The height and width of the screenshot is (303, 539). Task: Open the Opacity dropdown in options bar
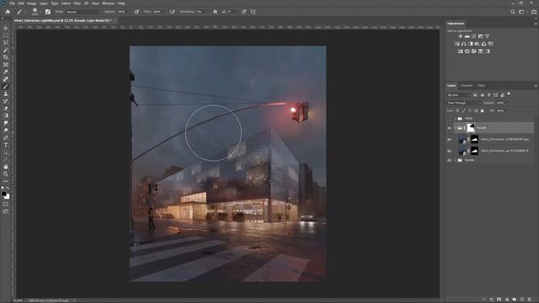click(129, 12)
